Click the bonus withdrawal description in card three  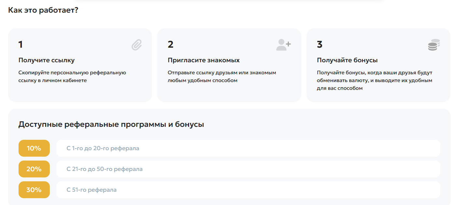coord(374,80)
